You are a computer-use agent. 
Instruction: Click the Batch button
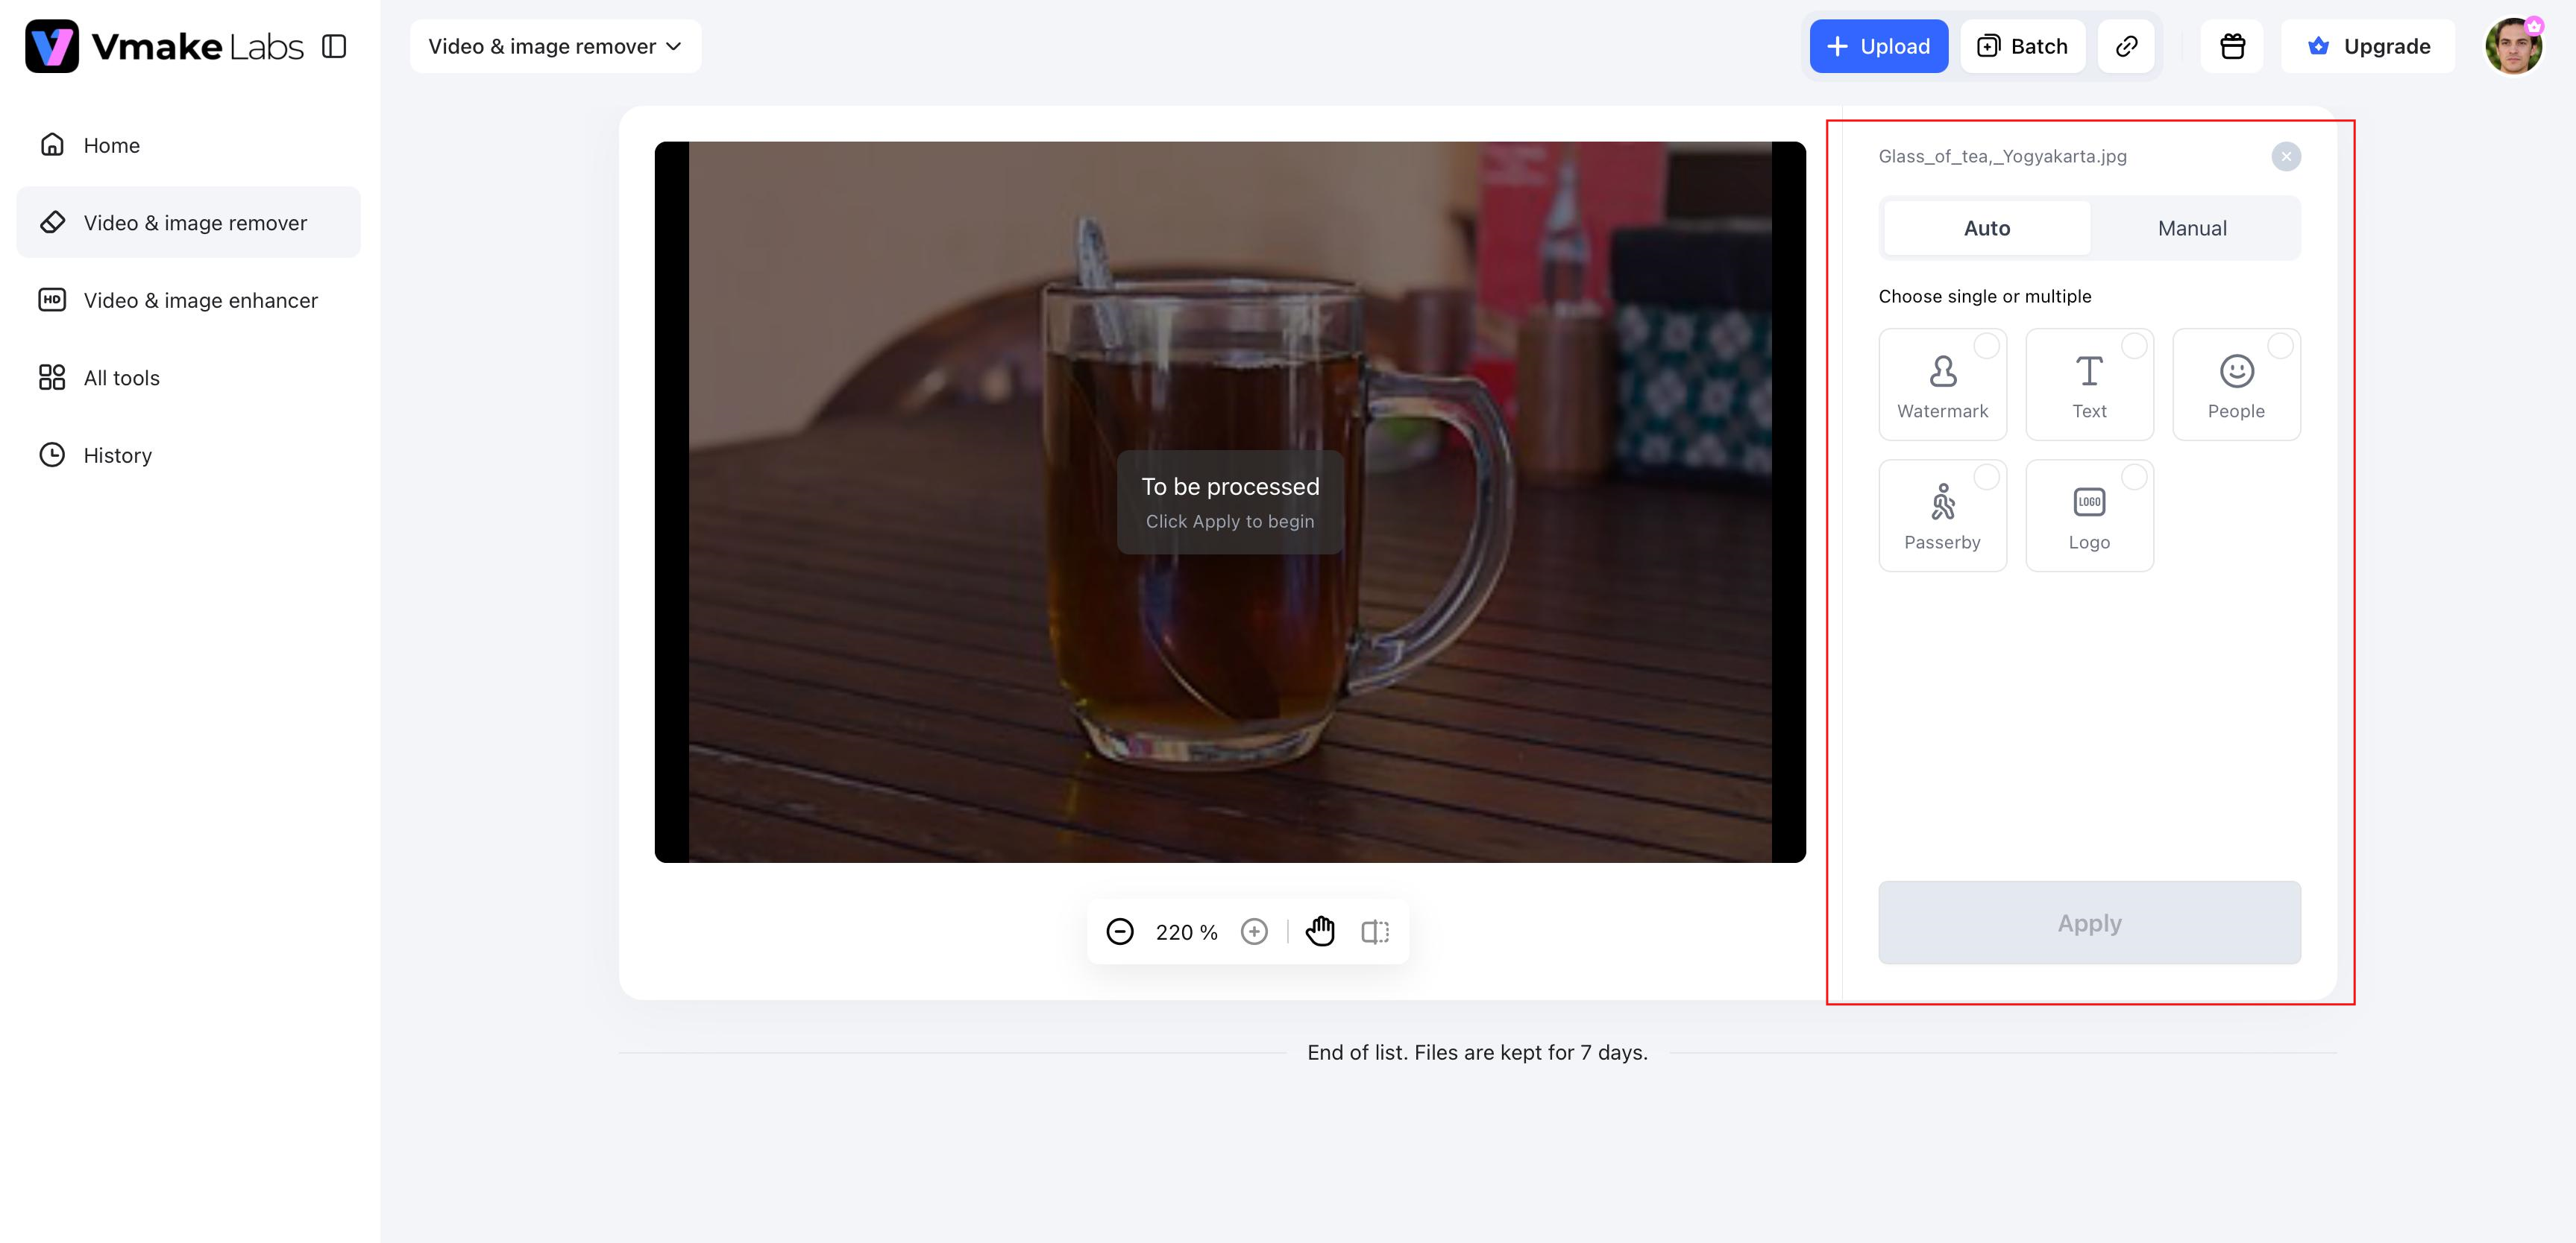pos(2023,46)
